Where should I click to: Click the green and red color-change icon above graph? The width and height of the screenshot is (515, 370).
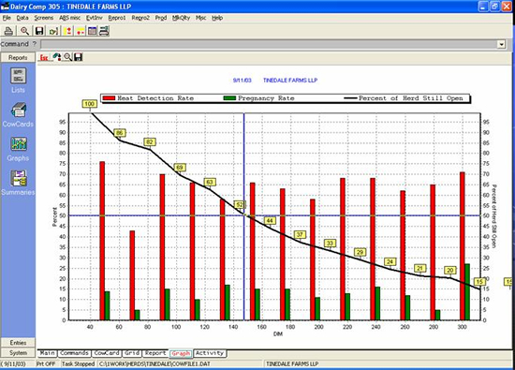[57, 57]
